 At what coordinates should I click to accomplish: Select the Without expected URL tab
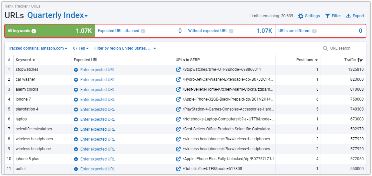[x=230, y=31]
